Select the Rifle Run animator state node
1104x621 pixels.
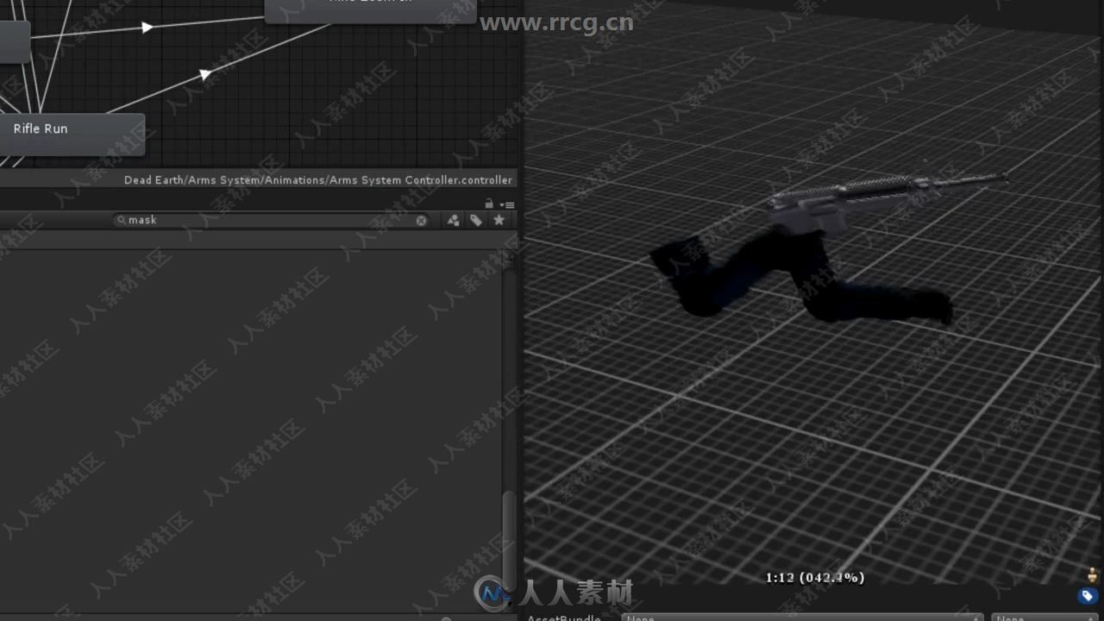point(72,134)
